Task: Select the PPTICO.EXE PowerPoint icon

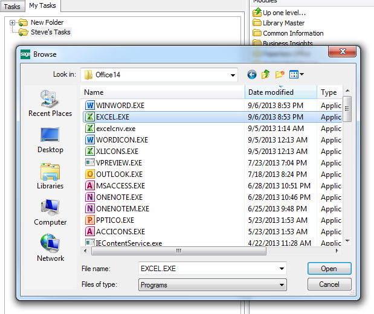Action: [x=90, y=220]
